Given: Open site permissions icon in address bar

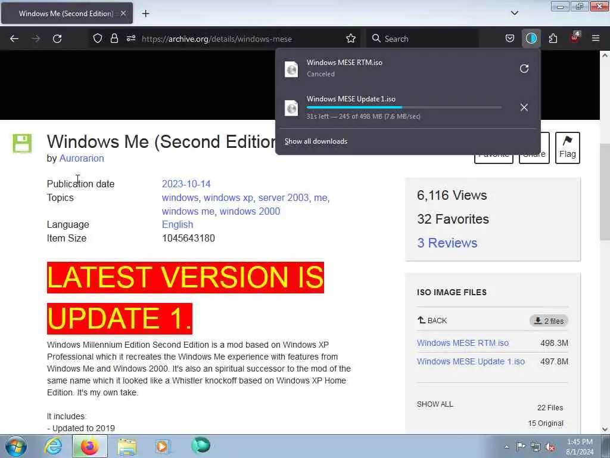Looking at the screenshot, I should [130, 39].
